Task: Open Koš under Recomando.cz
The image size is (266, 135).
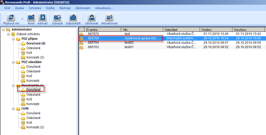Action: tap(29, 99)
